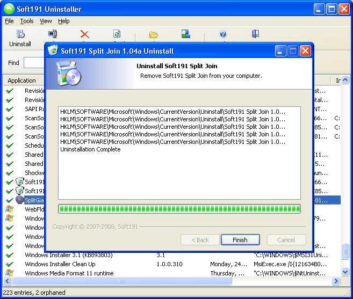Click the Copyright 2007-2008, Soft191 text

pyautogui.click(x=95, y=227)
